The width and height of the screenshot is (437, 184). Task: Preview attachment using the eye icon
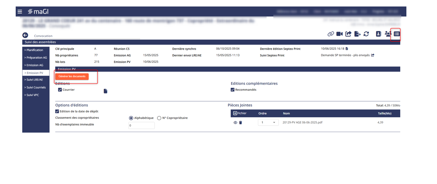[x=235, y=123]
